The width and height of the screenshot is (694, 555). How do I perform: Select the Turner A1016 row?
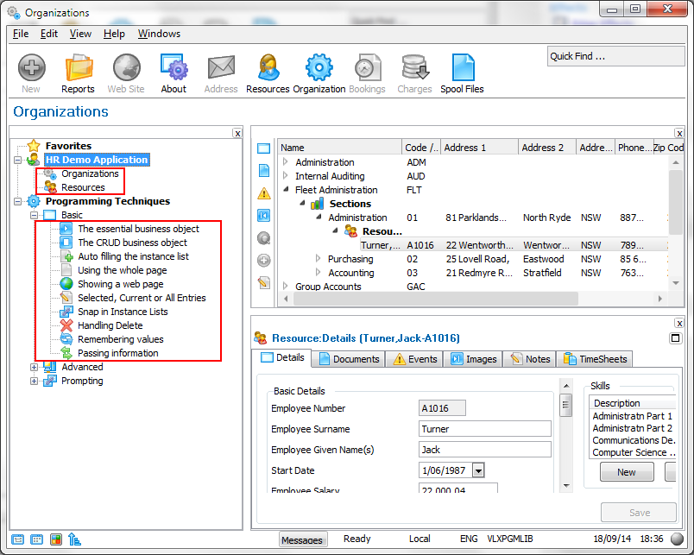pos(514,245)
